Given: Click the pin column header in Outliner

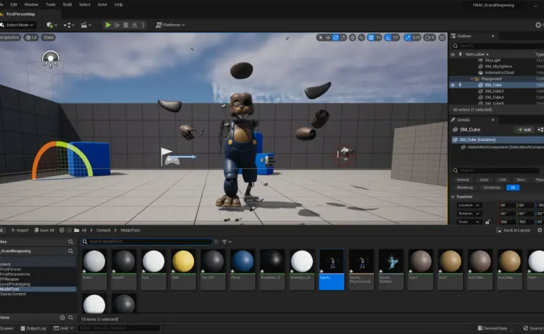Looking at the screenshot, I should (461, 54).
